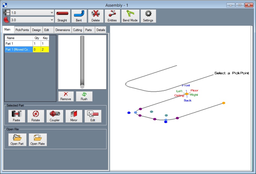The width and height of the screenshot is (256, 174).
Task: Mirror the selected part
Action: tap(74, 116)
